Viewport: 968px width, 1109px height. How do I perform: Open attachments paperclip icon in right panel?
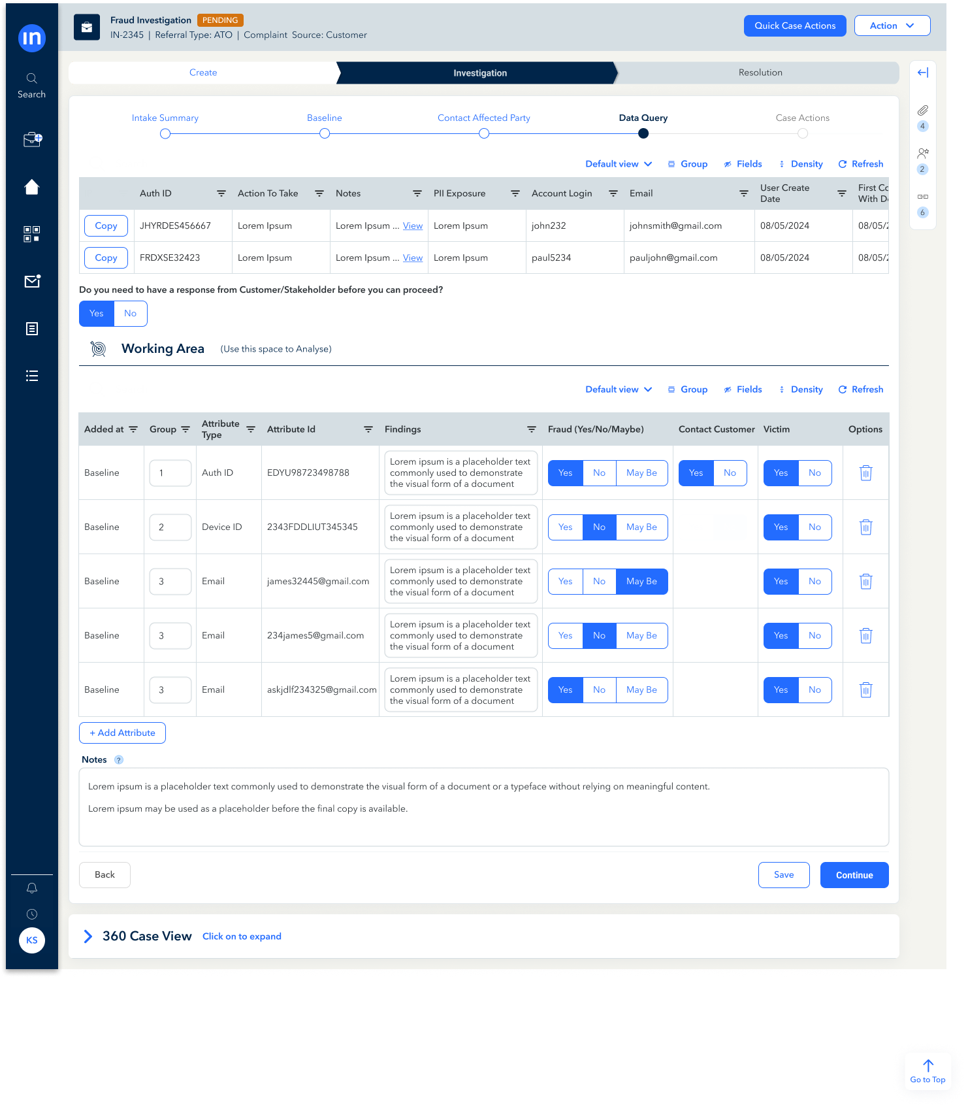[x=922, y=110]
